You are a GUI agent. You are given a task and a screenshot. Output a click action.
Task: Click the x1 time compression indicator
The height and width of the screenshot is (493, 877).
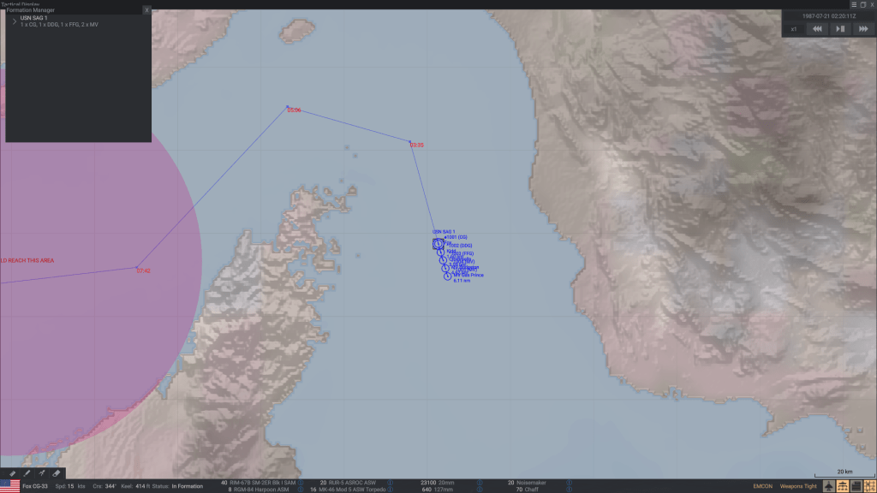click(794, 29)
